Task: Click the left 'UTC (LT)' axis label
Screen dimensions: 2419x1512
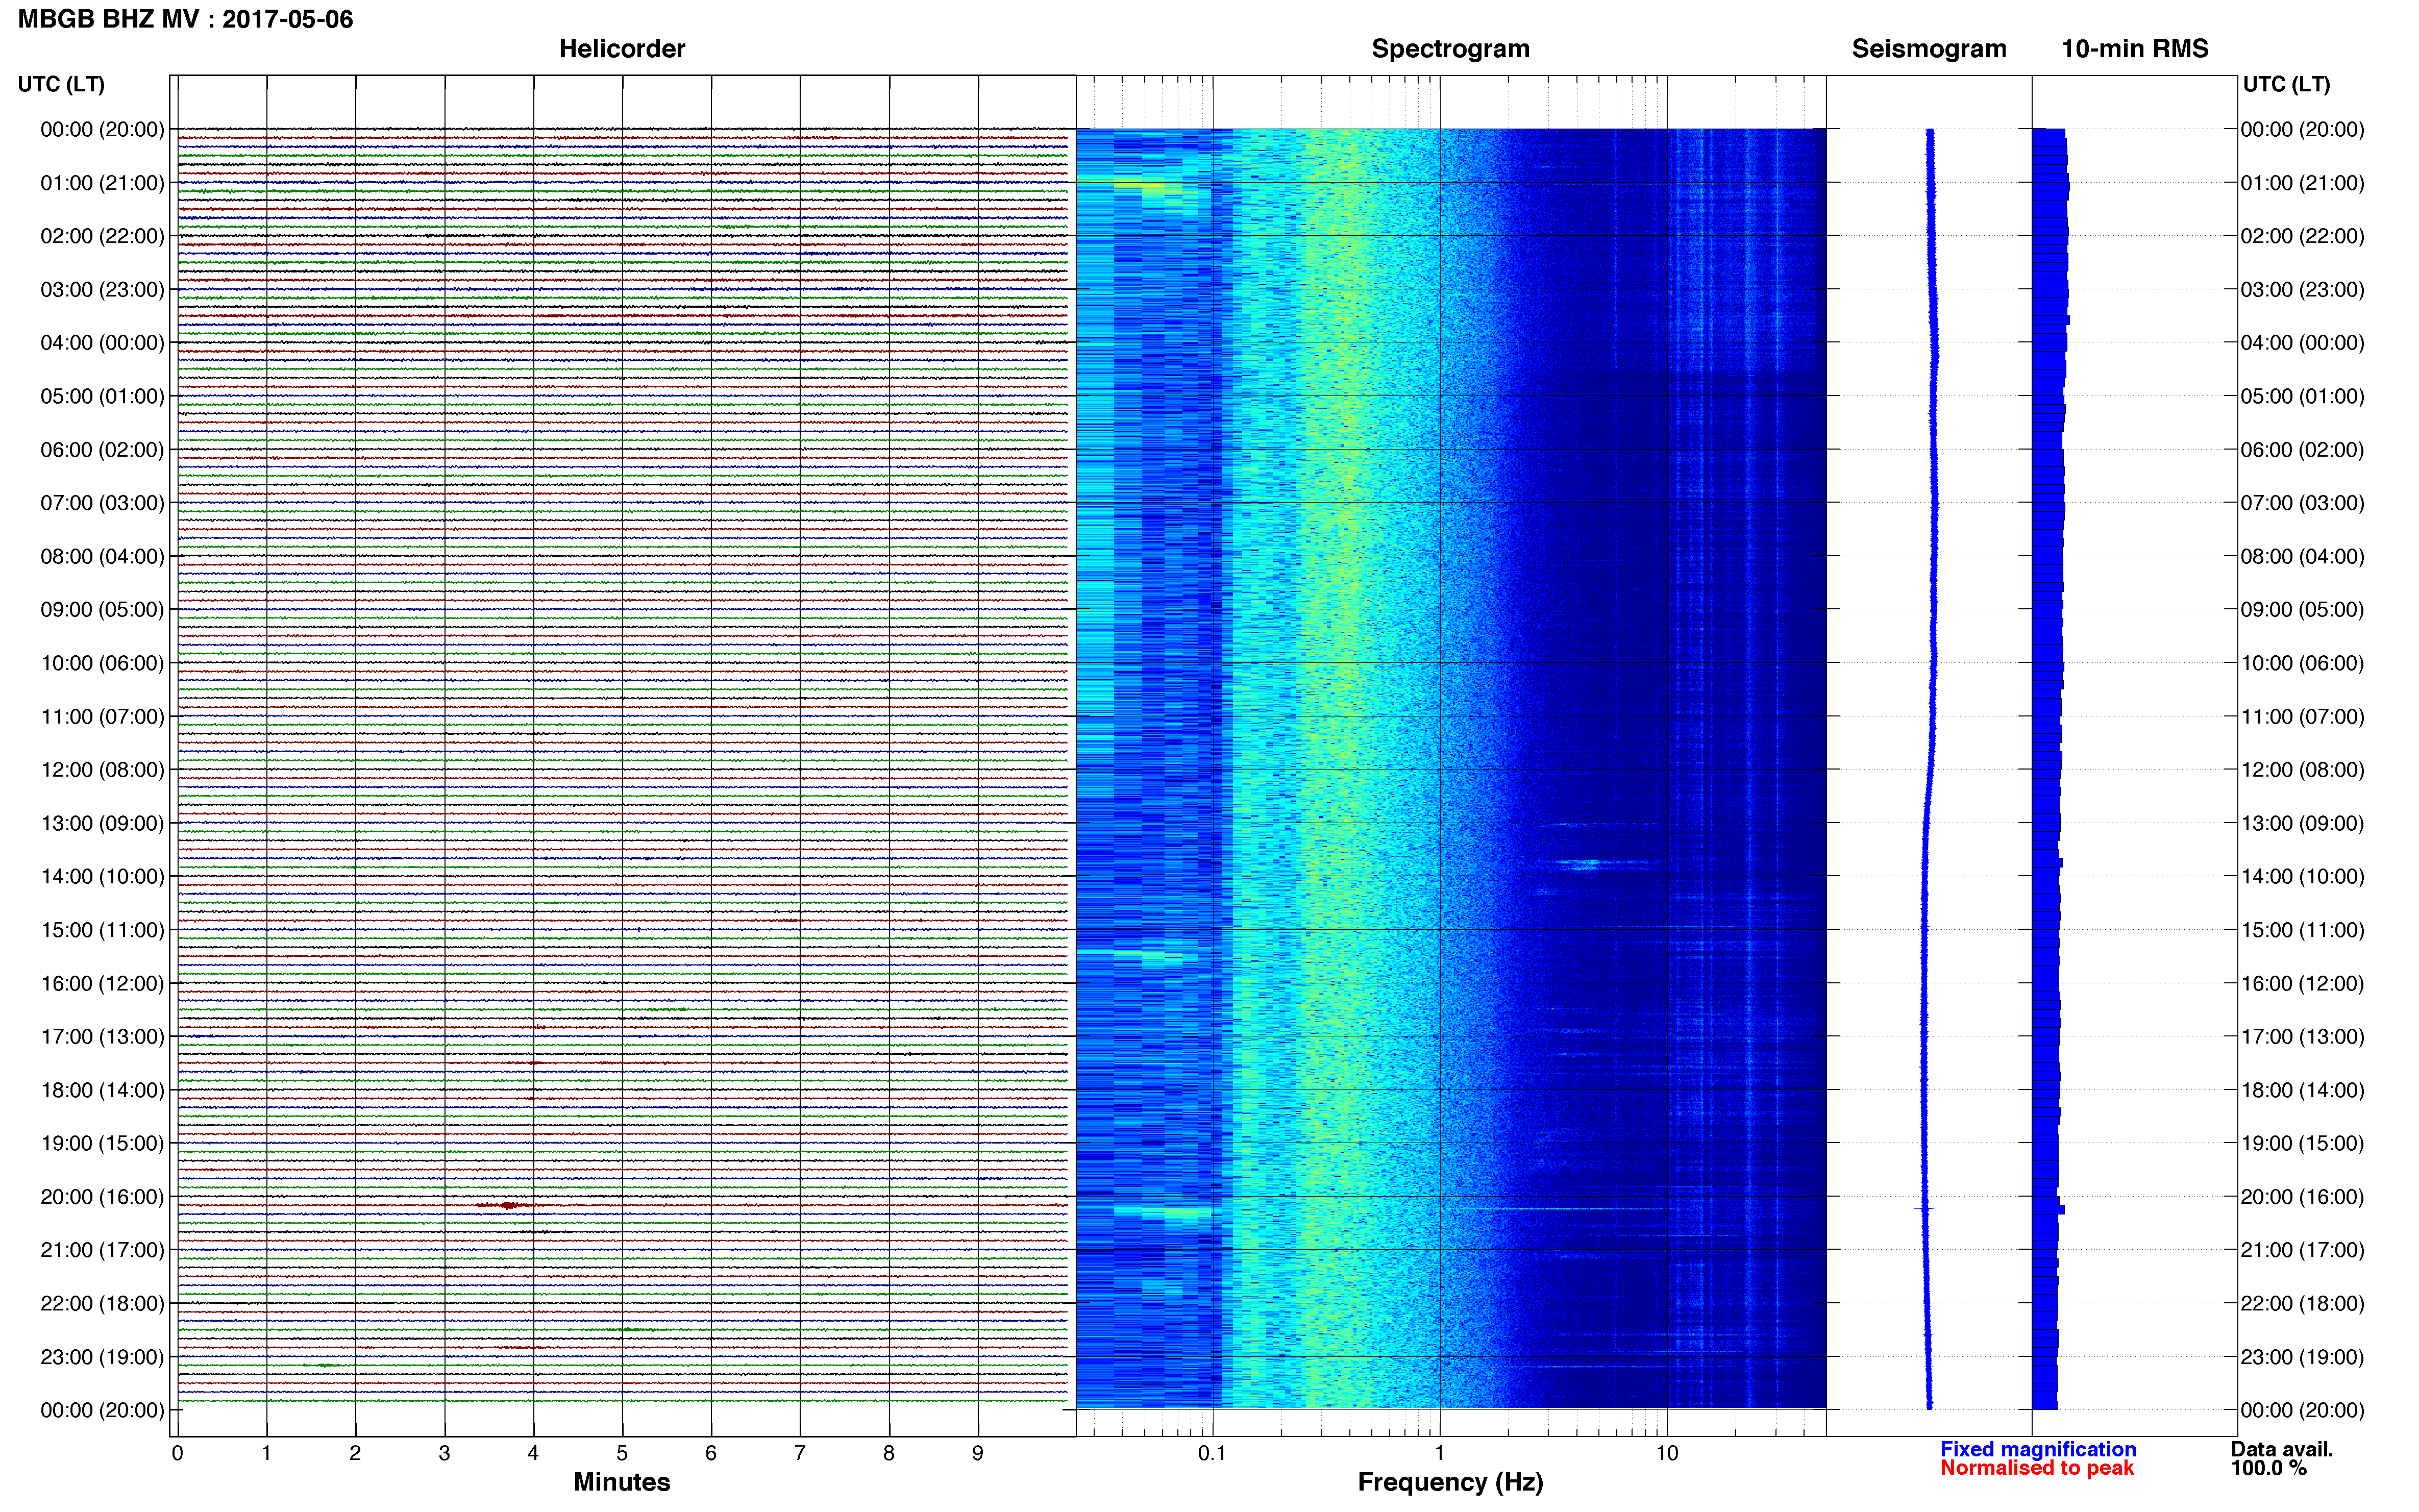Action: click(61, 84)
